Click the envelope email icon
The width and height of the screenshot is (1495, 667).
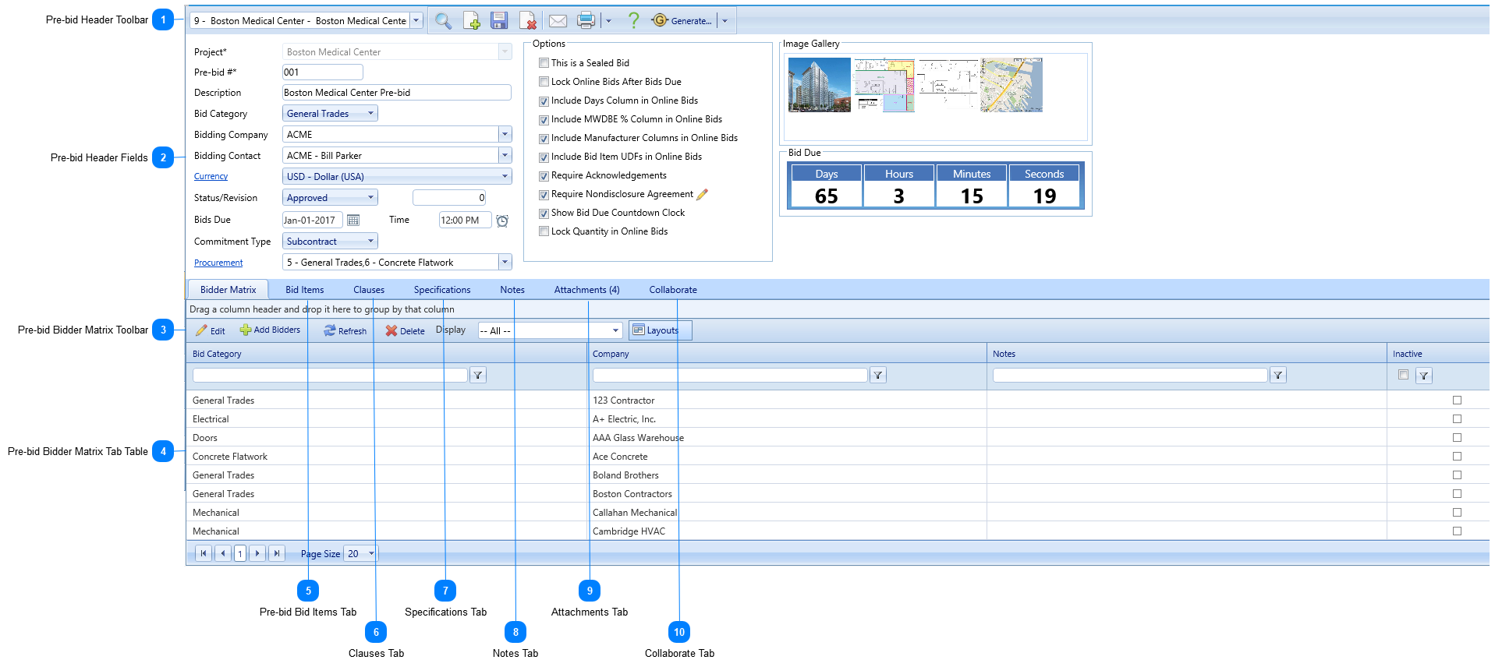coord(558,21)
